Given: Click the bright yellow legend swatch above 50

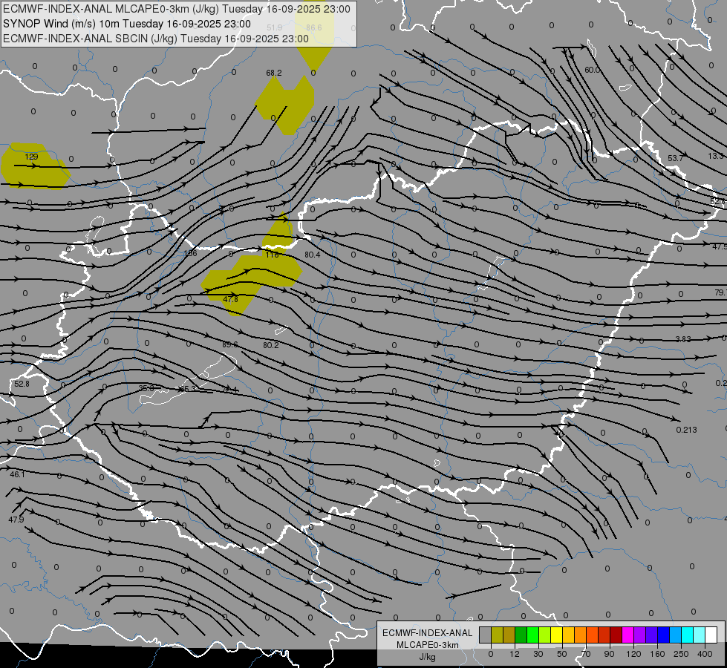Looking at the screenshot, I should pyautogui.click(x=557, y=635).
